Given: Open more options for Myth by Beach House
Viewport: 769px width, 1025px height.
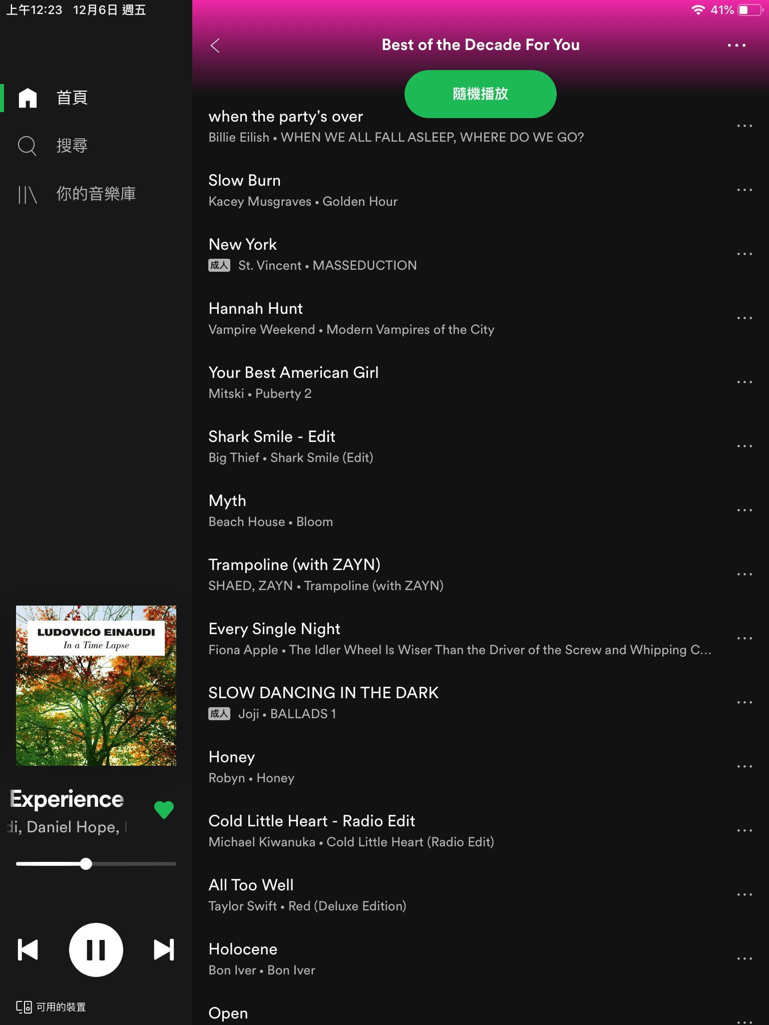Looking at the screenshot, I should pos(744,510).
